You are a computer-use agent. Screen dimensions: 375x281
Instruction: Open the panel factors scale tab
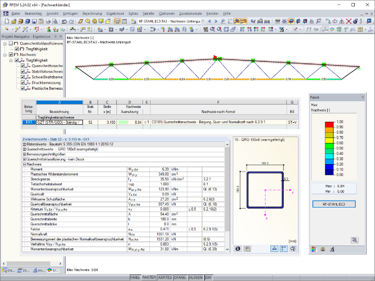(323, 249)
